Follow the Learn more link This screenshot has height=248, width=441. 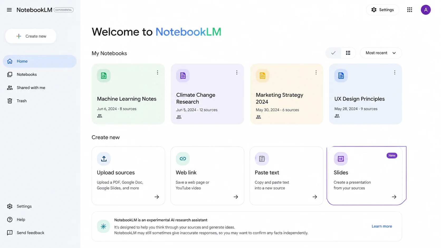coord(382,226)
